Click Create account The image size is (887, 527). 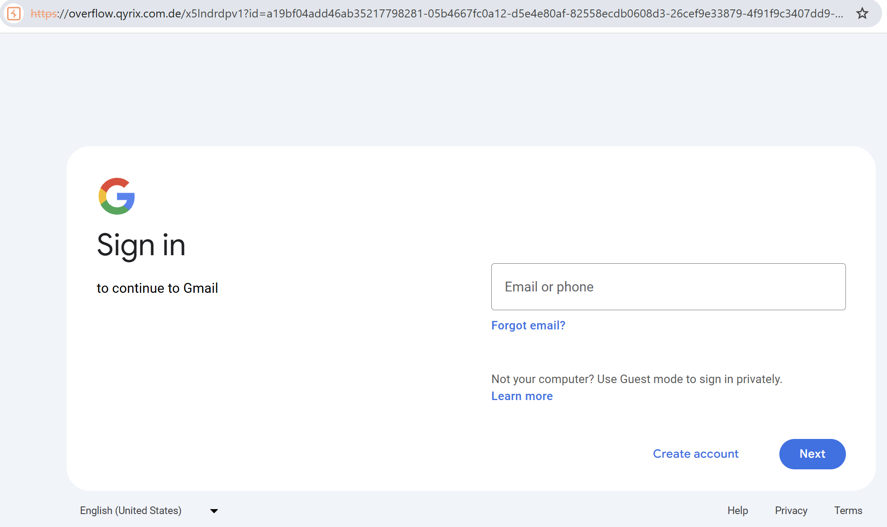[x=695, y=454]
